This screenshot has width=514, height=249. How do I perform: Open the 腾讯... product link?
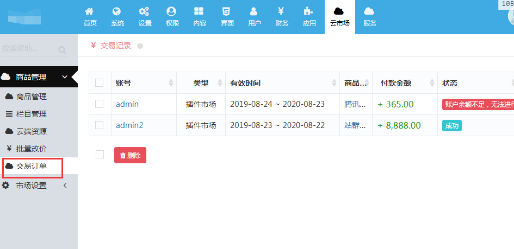point(355,104)
